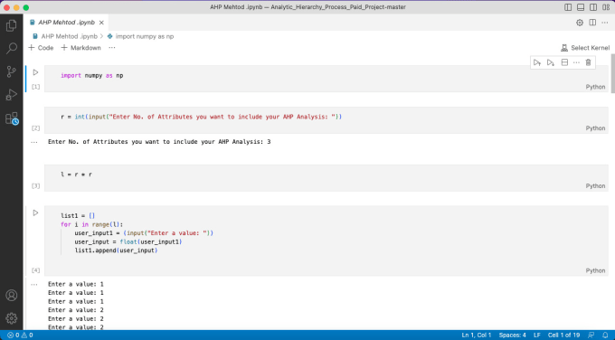Open editor title more actions ellipsis

pyautogui.click(x=605, y=23)
